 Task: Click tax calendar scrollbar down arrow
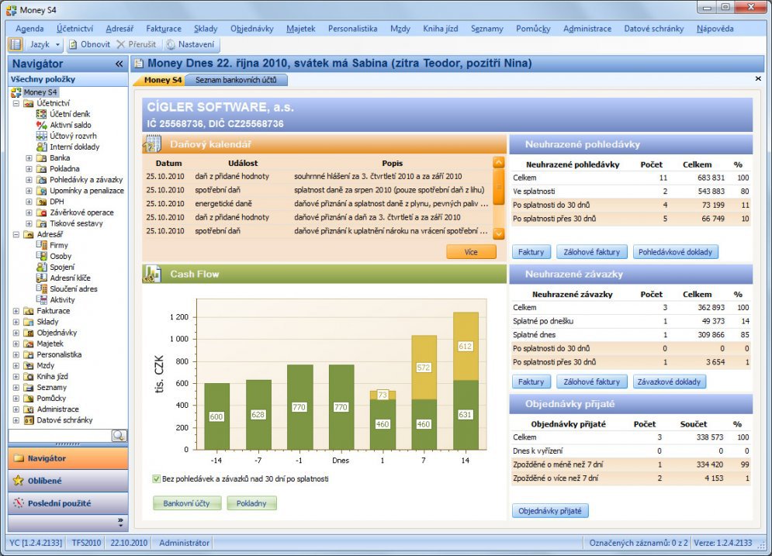(x=499, y=233)
